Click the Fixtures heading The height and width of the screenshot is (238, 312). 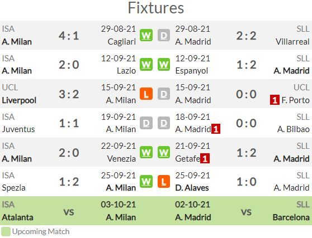pyautogui.click(x=156, y=8)
